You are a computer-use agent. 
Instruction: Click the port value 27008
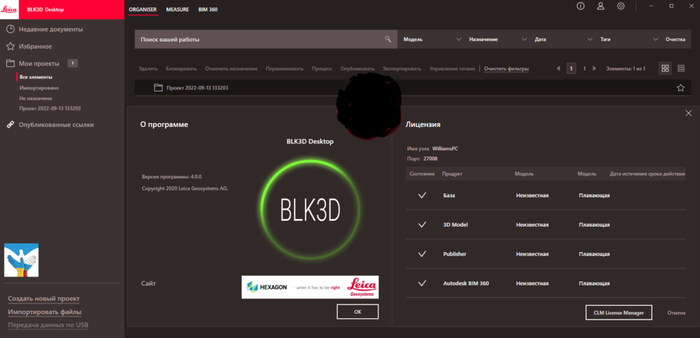(x=430, y=158)
